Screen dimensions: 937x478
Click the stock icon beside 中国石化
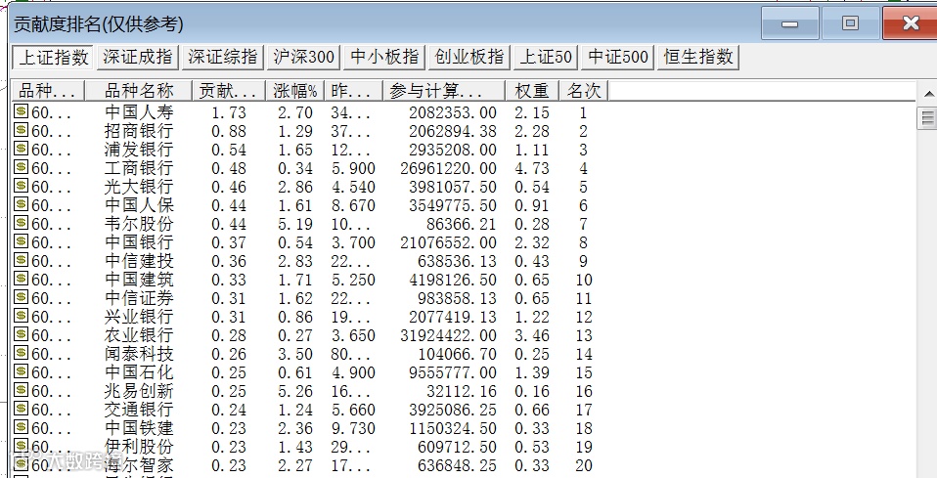(x=21, y=370)
